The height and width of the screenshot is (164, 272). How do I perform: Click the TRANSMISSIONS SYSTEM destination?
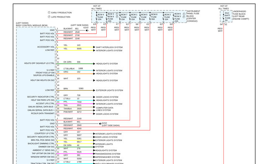(108, 154)
